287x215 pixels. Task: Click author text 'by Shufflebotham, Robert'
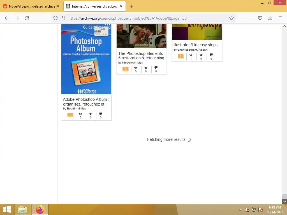[x=190, y=50]
